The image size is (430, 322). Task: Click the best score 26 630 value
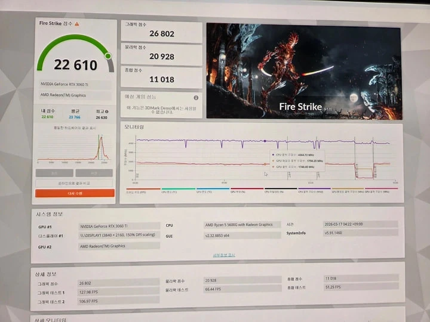click(x=102, y=117)
